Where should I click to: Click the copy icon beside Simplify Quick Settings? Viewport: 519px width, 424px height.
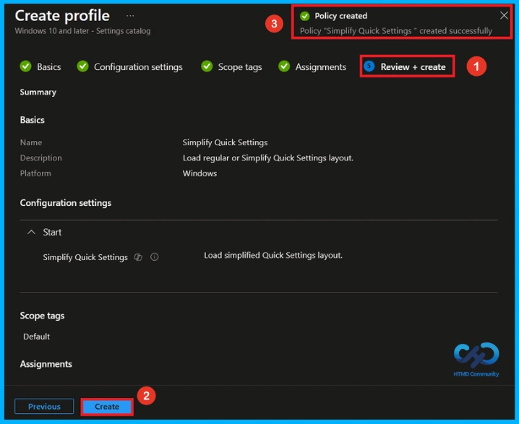coord(138,257)
